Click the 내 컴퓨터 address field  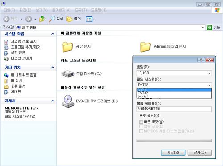pyautogui.click(x=110, y=28)
